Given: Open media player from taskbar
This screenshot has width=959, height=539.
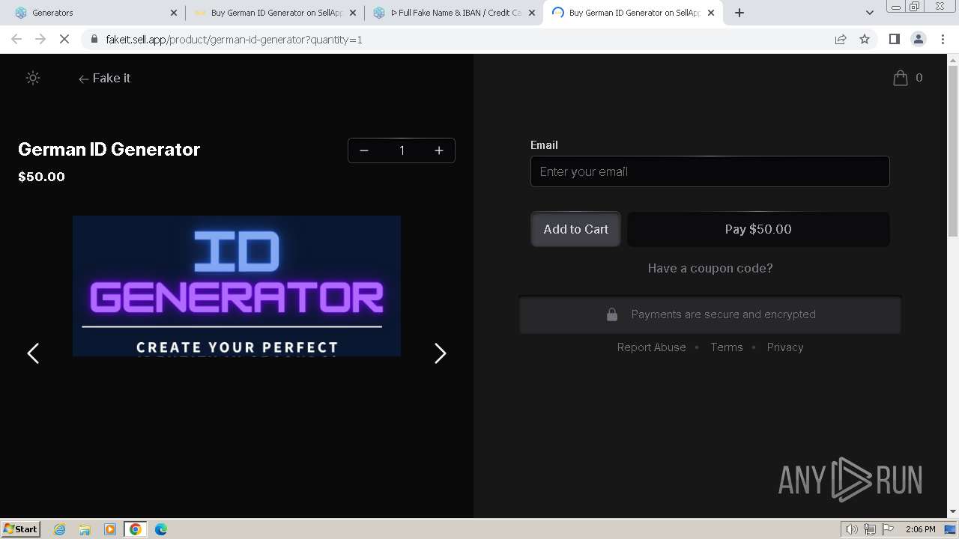Looking at the screenshot, I should 110,529.
